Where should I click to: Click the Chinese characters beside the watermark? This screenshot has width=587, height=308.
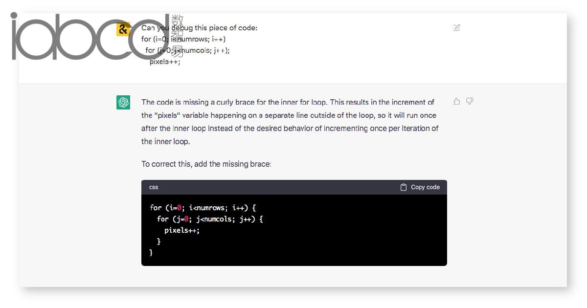click(x=177, y=36)
